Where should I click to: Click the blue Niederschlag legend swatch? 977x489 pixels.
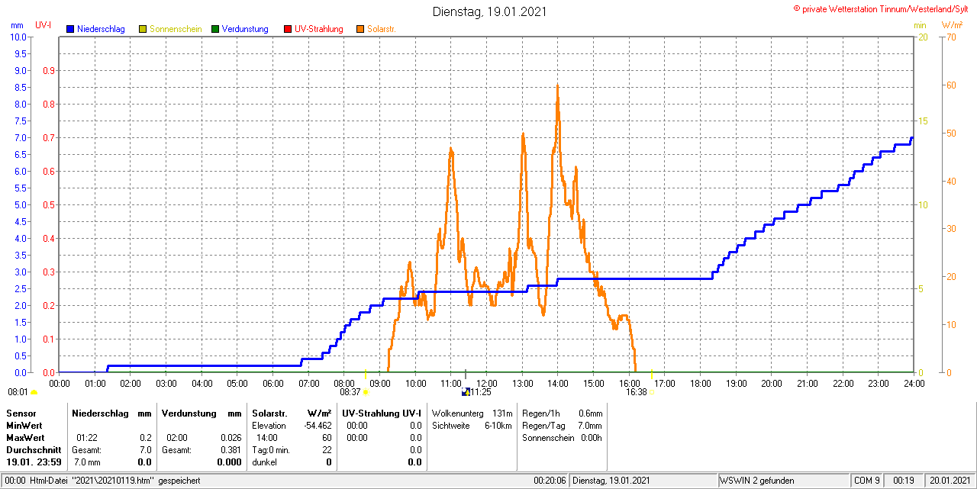point(70,29)
